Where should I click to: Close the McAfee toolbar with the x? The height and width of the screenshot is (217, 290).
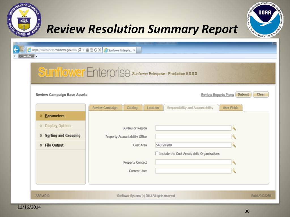(x=14, y=56)
